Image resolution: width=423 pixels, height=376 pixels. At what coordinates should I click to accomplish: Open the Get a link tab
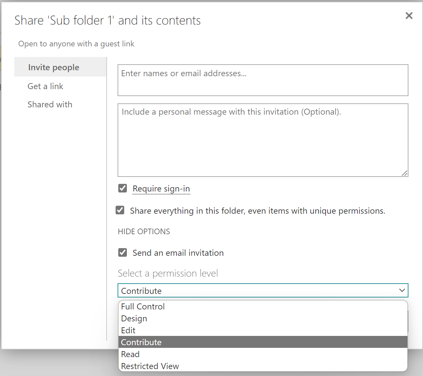tap(45, 86)
